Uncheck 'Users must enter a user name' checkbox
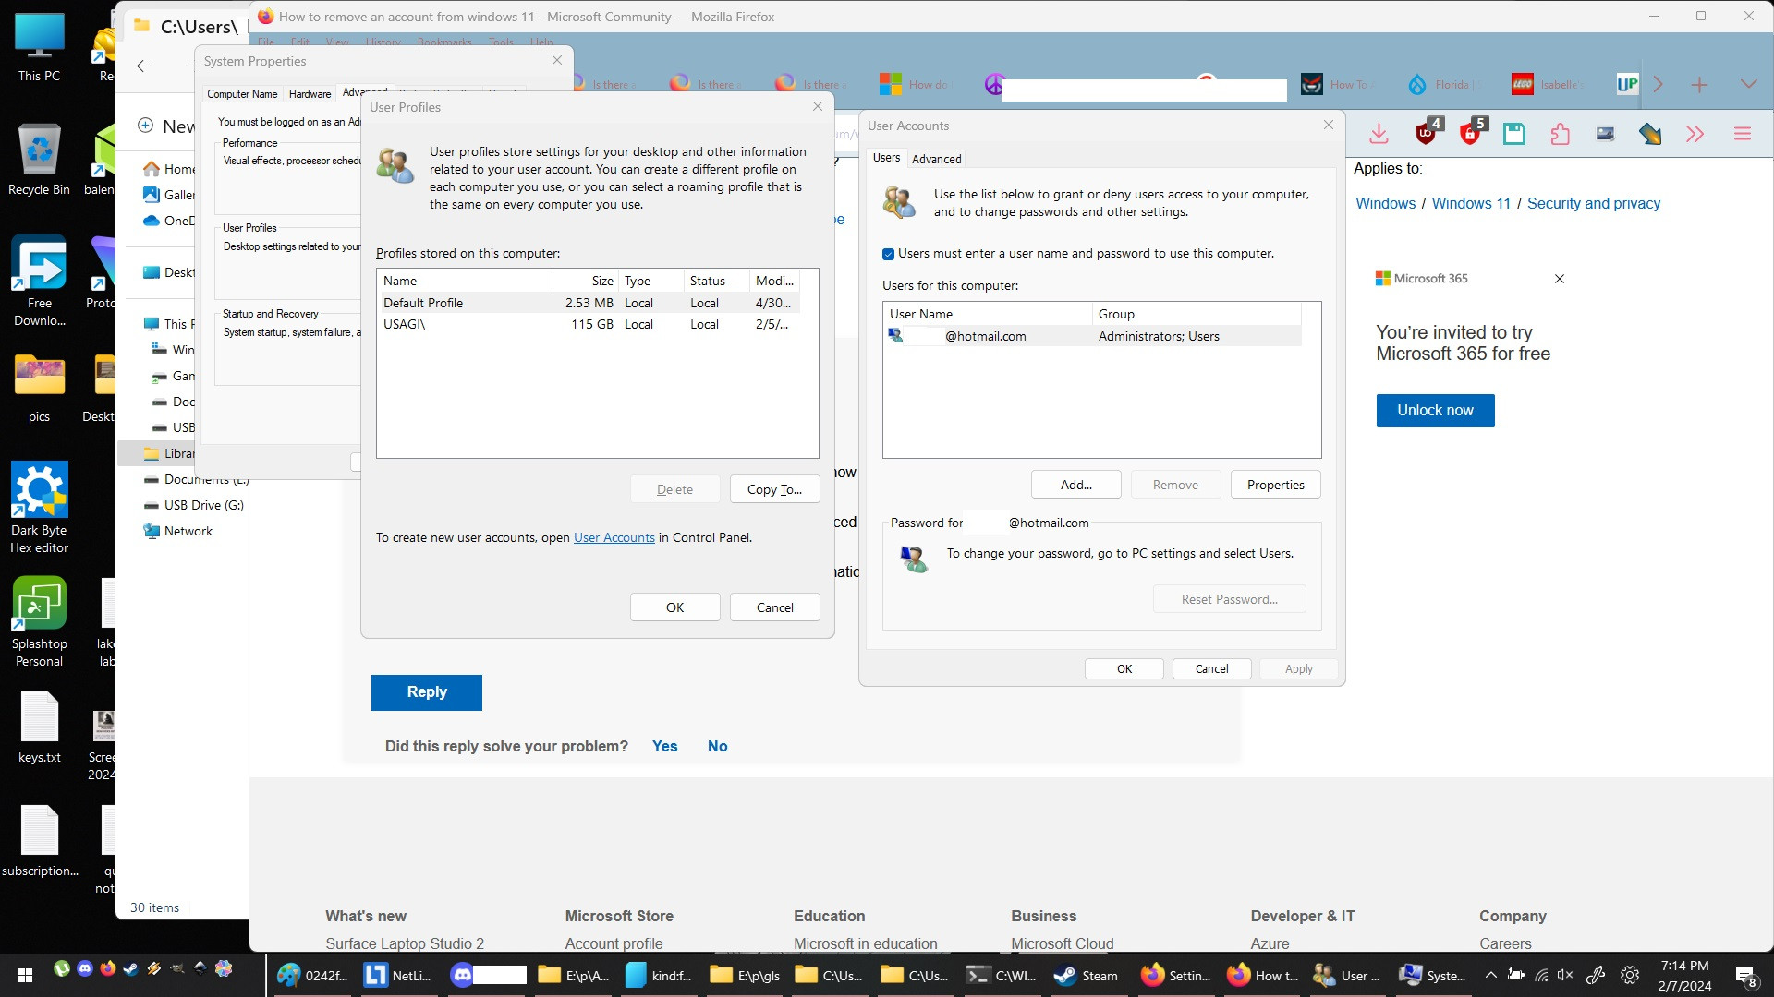 coord(888,254)
